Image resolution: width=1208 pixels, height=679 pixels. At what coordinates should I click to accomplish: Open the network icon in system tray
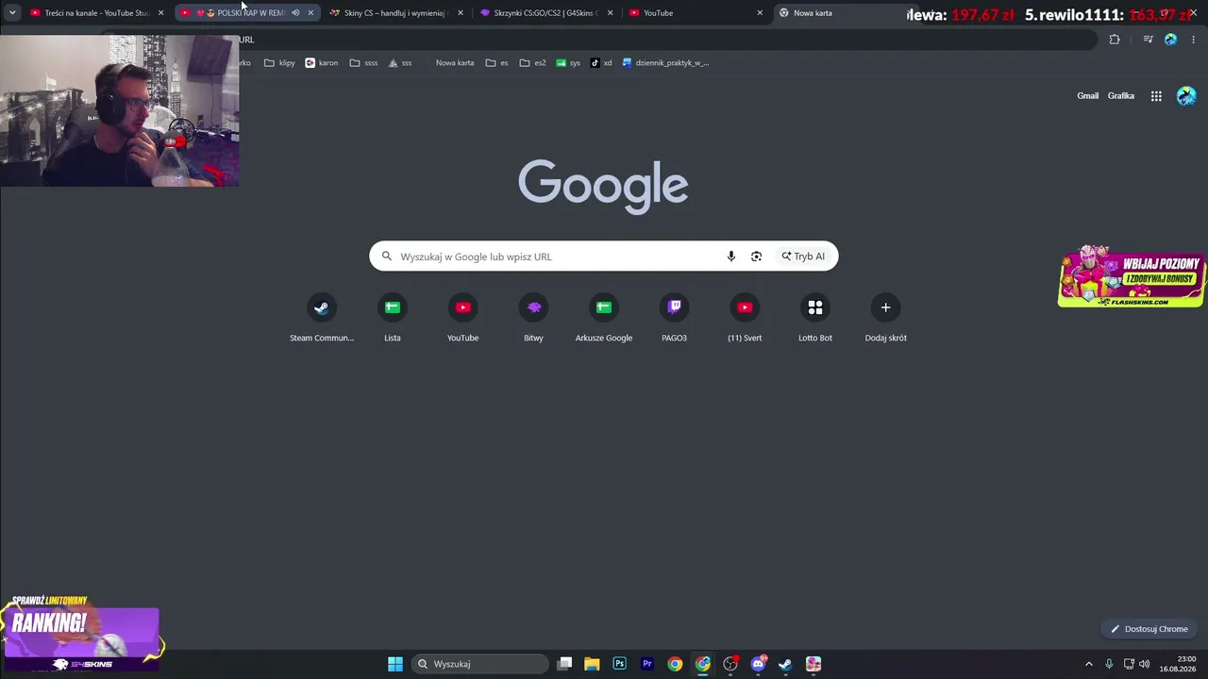1129,664
